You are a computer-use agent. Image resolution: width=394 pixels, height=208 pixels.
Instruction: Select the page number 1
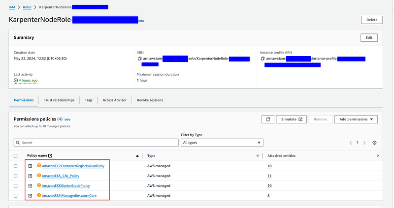coord(358,143)
